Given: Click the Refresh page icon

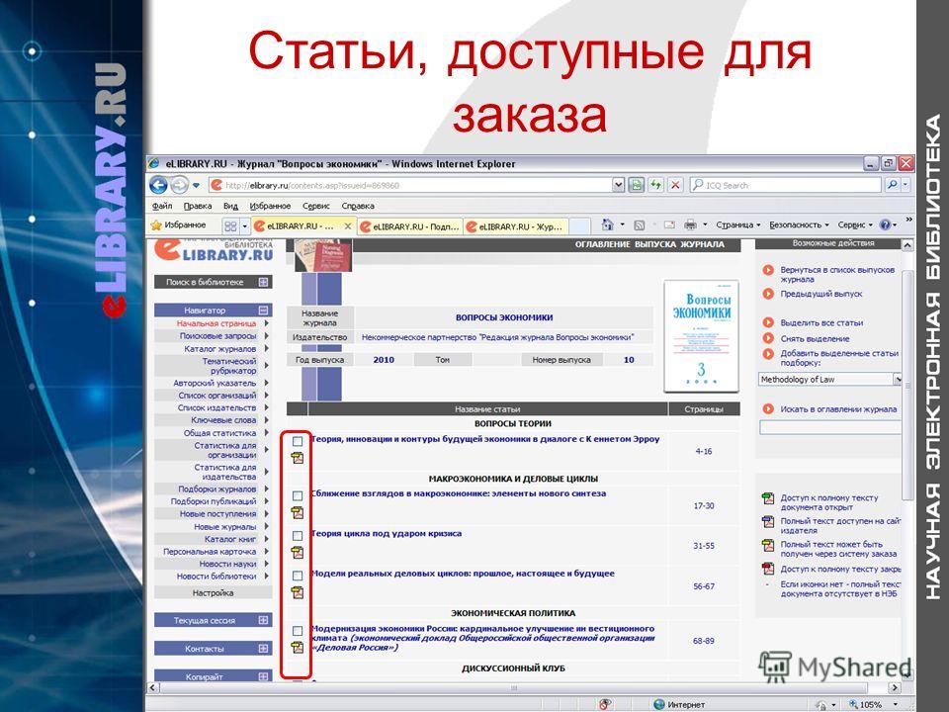Looking at the screenshot, I should click(x=656, y=185).
